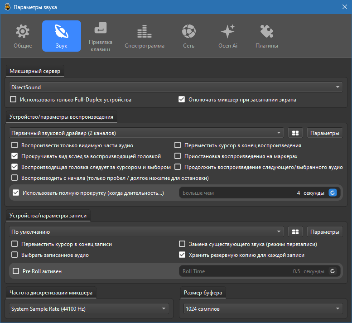Viewport: 352px width, 323px height.
Task: Enable Переместить курсор в конец воспроизведения
Action: coord(178,145)
